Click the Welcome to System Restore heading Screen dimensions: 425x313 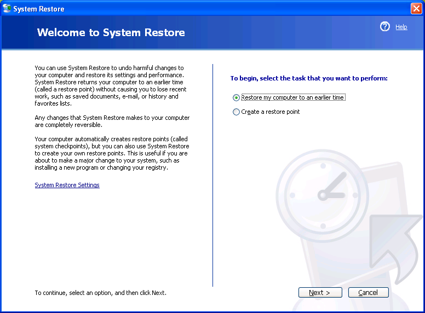(111, 32)
